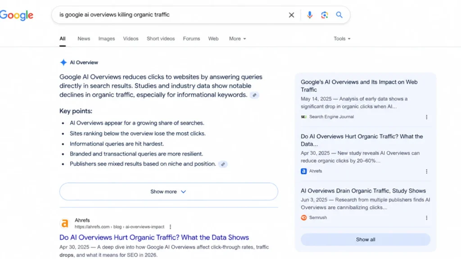461x259 pixels.
Task: Open Google Lens image search icon
Action: tap(324, 15)
